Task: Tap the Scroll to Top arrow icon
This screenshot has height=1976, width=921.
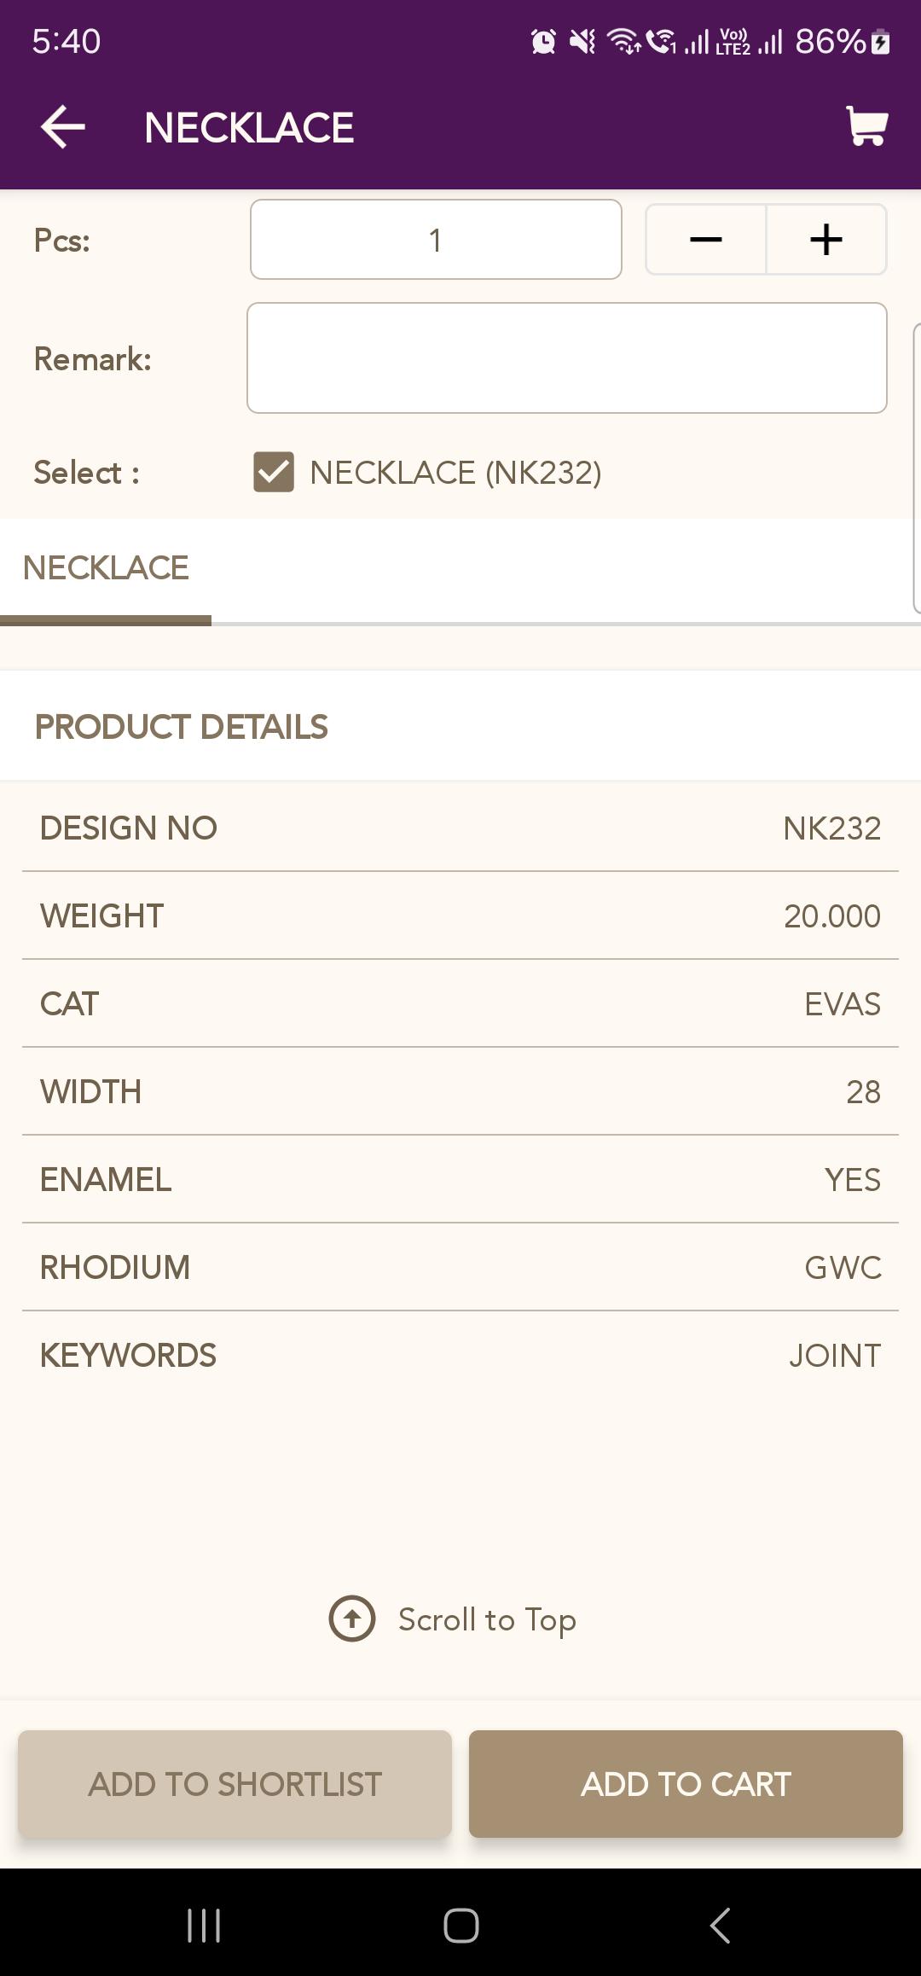Action: point(352,1619)
